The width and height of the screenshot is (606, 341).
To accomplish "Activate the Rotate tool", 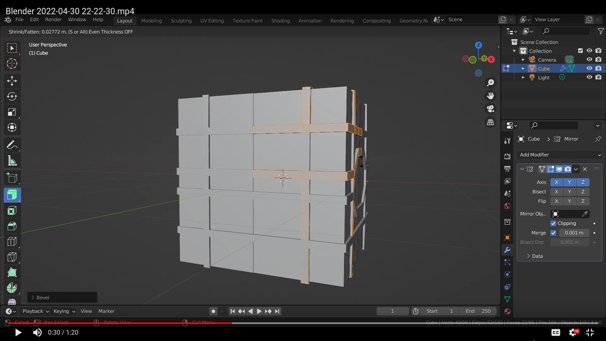I will tap(12, 96).
